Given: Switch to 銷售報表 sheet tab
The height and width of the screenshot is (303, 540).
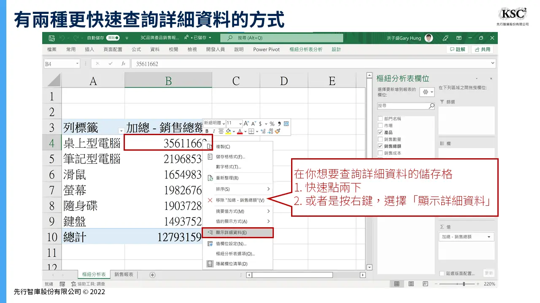Looking at the screenshot, I should click(x=124, y=274).
